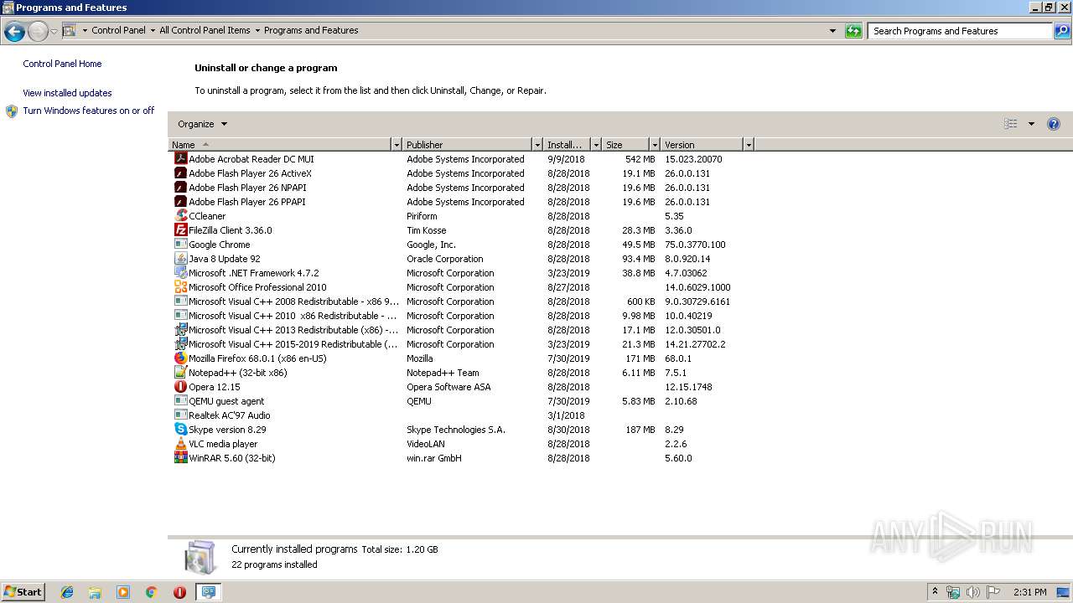
Task: Open the Name column filter dropdown
Action: pos(397,145)
